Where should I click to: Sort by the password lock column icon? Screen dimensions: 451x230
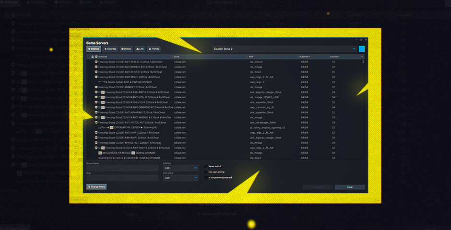coord(93,57)
